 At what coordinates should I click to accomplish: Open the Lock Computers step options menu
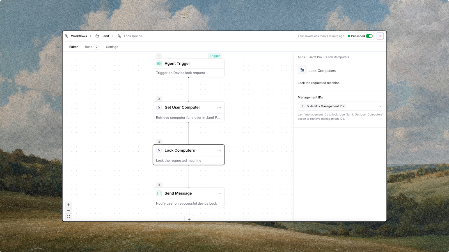(x=219, y=151)
